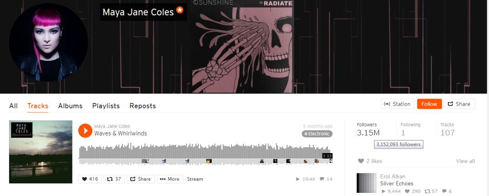Play Waves & Whirlwinds track
The width and height of the screenshot is (489, 196).
click(85, 131)
